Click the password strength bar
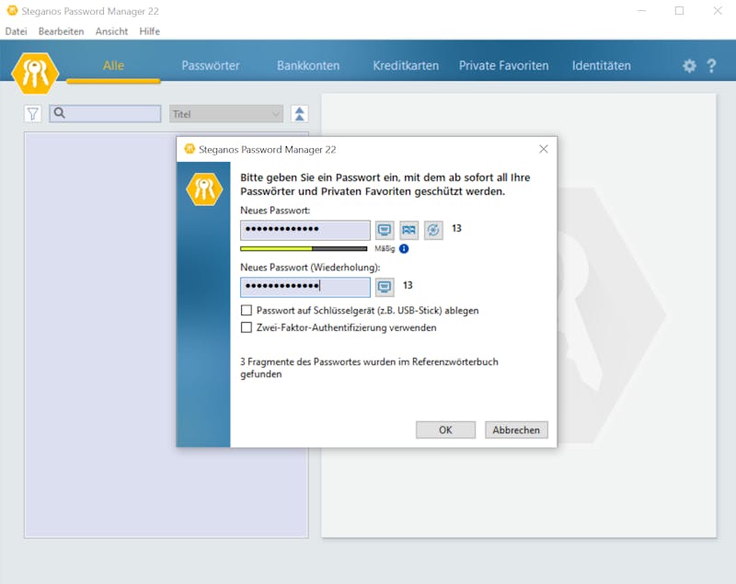This screenshot has width=736, height=584. pos(304,248)
